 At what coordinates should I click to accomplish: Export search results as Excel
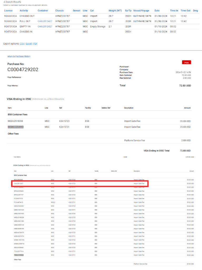(29, 44)
